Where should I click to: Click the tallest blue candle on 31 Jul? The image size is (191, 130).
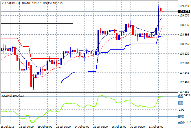(x=158, y=18)
